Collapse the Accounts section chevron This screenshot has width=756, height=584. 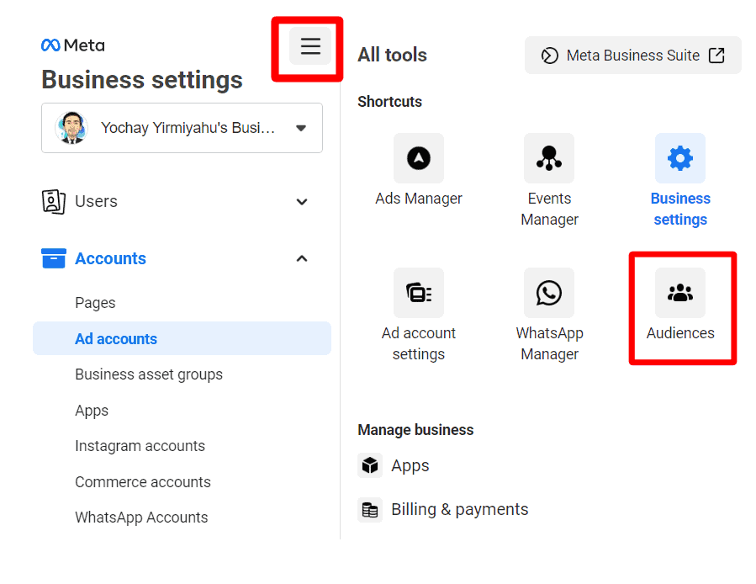pyautogui.click(x=302, y=258)
